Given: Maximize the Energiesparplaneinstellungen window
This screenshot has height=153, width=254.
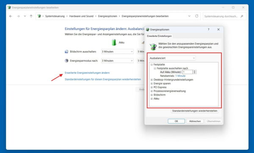Looking at the screenshot, I should [x=233, y=8].
